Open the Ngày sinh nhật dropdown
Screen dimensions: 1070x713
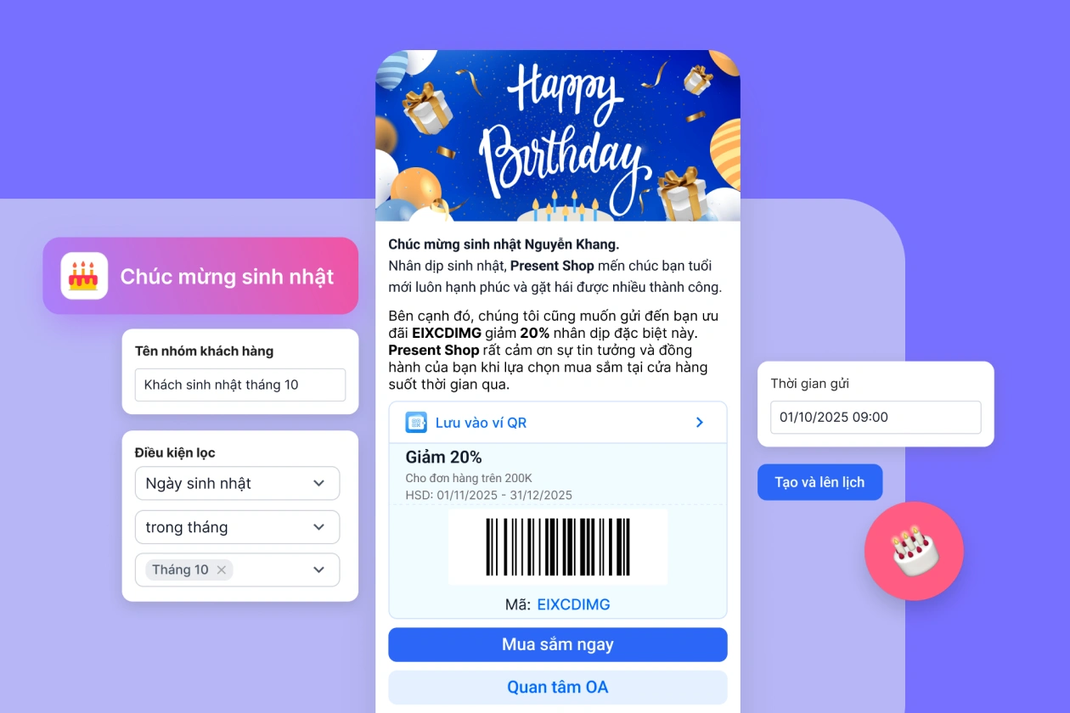(237, 483)
